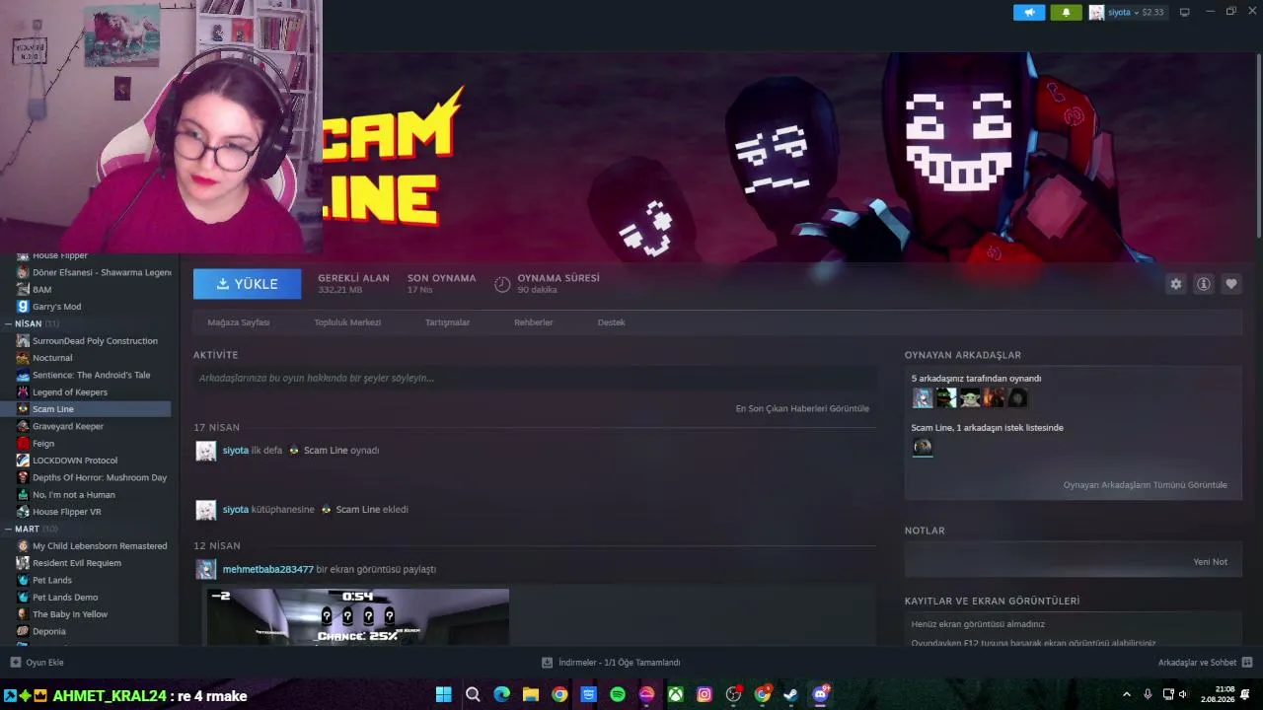Show hidden system tray icons
Image resolution: width=1263 pixels, height=710 pixels.
coord(1127,694)
